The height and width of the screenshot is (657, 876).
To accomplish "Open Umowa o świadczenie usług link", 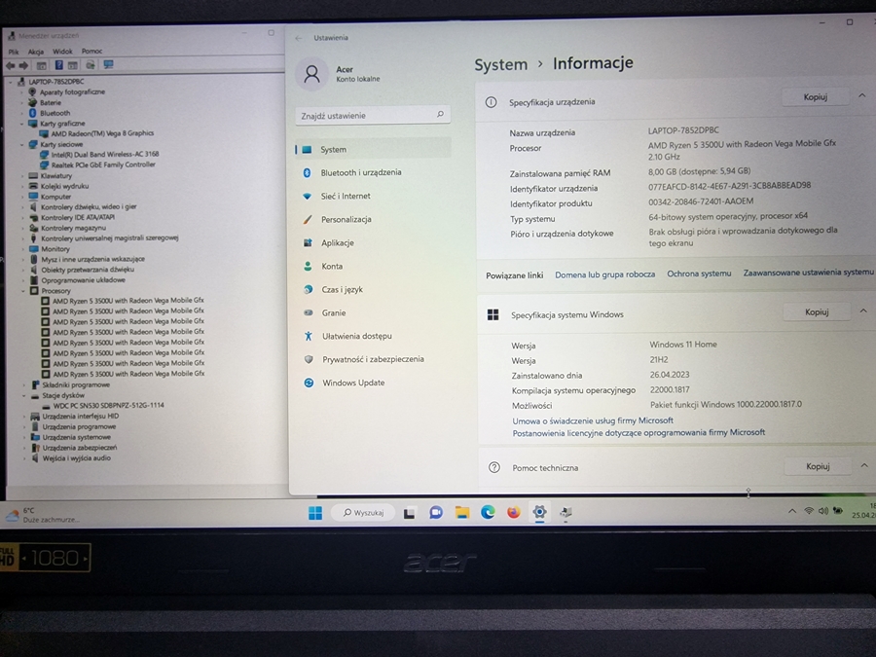I will pyautogui.click(x=592, y=420).
